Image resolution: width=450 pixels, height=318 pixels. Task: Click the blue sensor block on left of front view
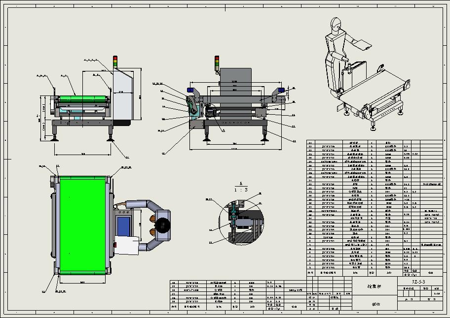[x=190, y=90]
